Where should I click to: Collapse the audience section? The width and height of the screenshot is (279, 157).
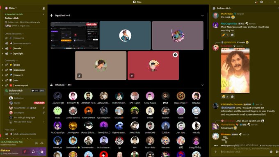pos(202,85)
